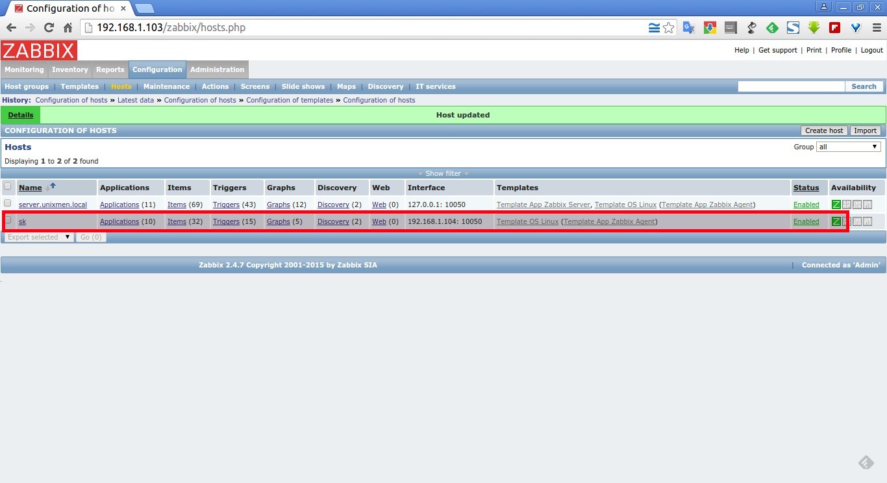Click the blue funnel extension icon
This screenshot has width=887, height=483.
click(x=855, y=27)
